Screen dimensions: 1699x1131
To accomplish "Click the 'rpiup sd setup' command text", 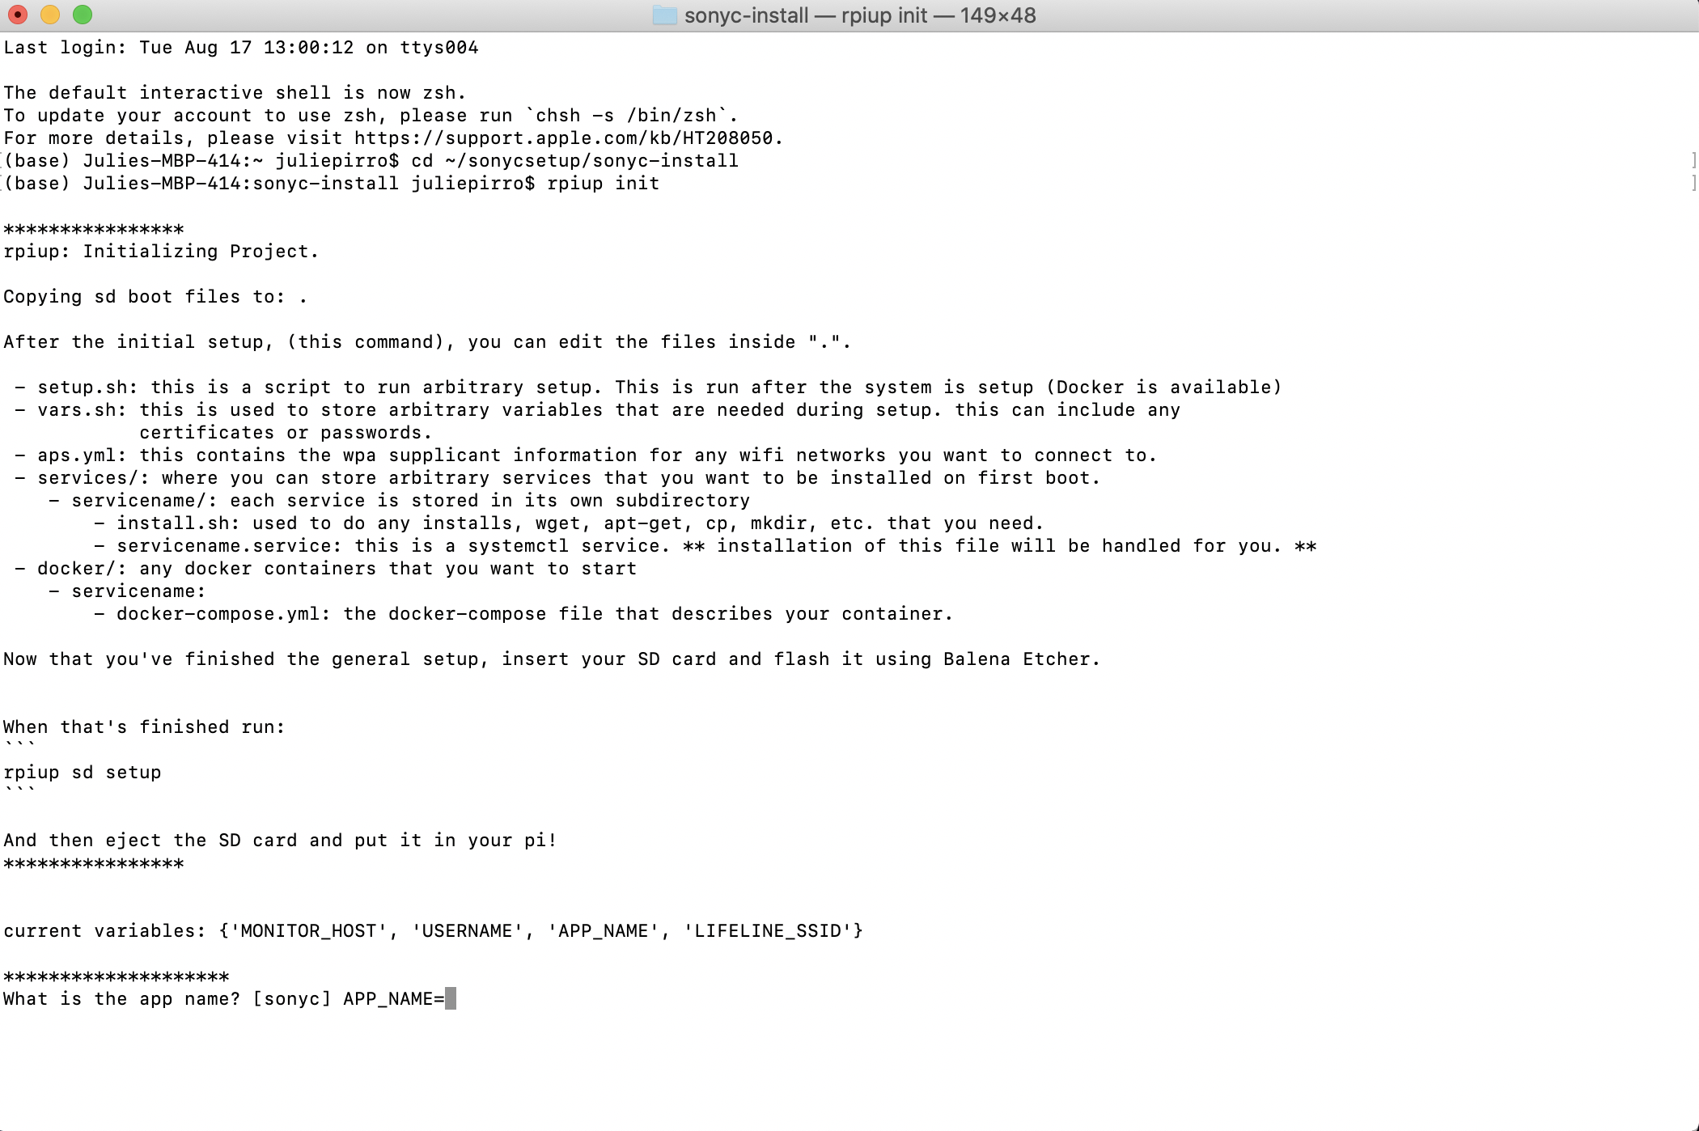I will tap(83, 773).
